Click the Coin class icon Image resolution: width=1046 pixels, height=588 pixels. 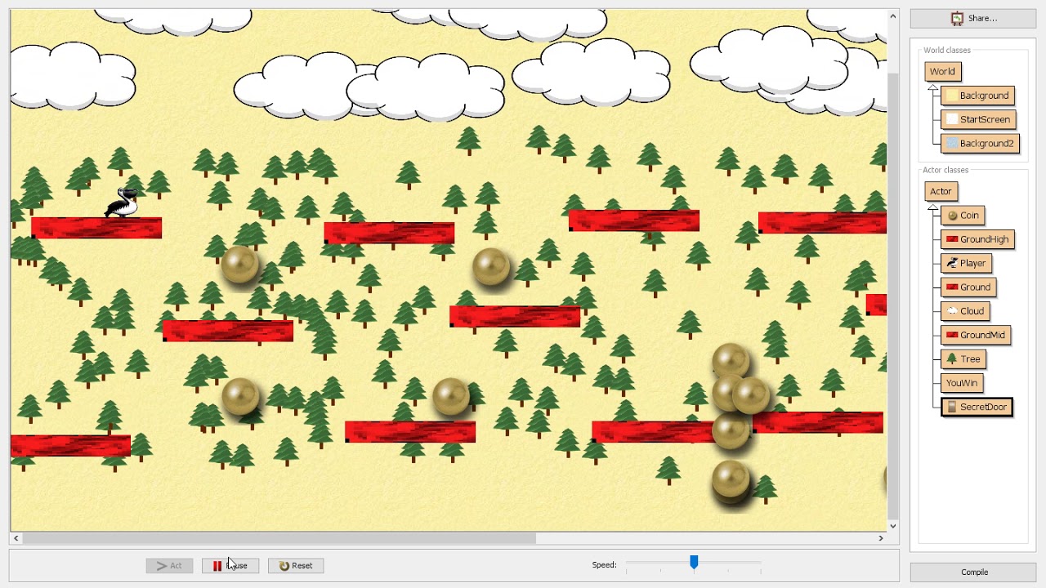click(952, 216)
